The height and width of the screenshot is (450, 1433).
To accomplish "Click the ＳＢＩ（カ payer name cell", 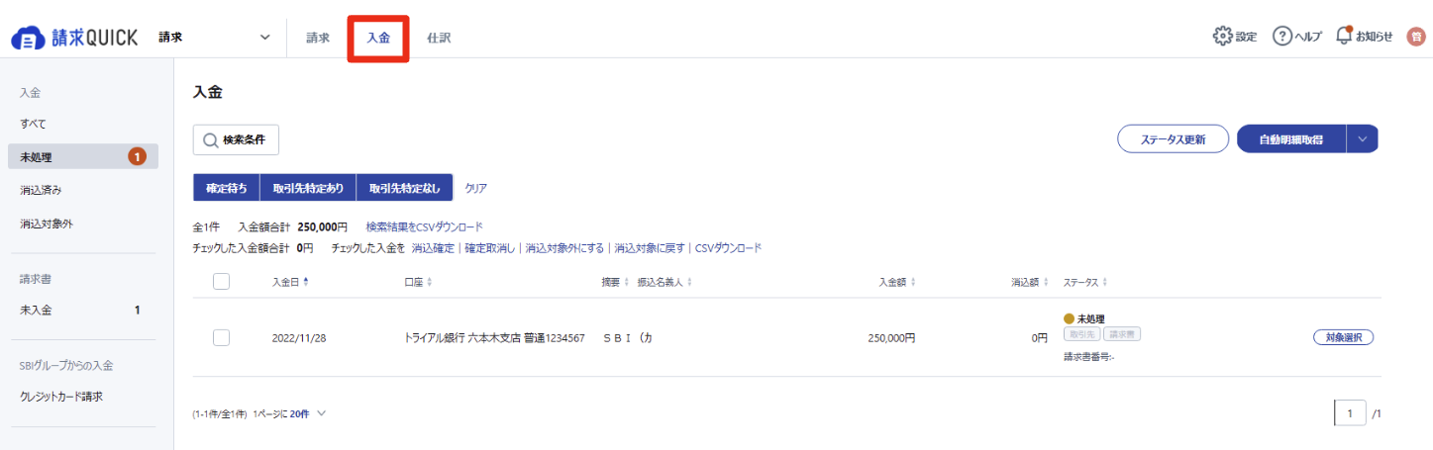I will click(628, 337).
